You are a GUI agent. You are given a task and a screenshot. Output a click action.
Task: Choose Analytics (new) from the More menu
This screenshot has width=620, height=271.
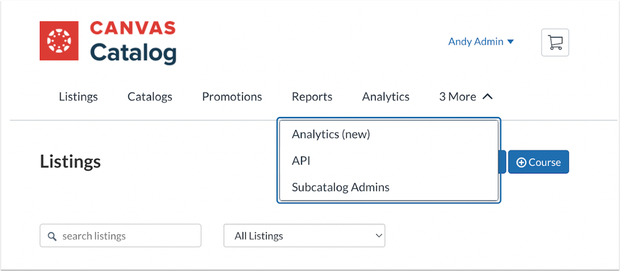pyautogui.click(x=331, y=134)
